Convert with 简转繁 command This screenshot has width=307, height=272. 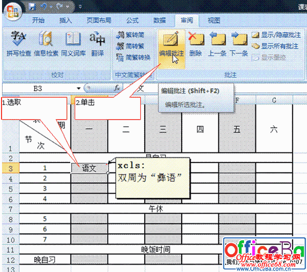point(130,46)
